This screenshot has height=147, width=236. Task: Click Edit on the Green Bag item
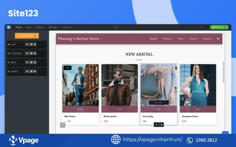(156, 125)
